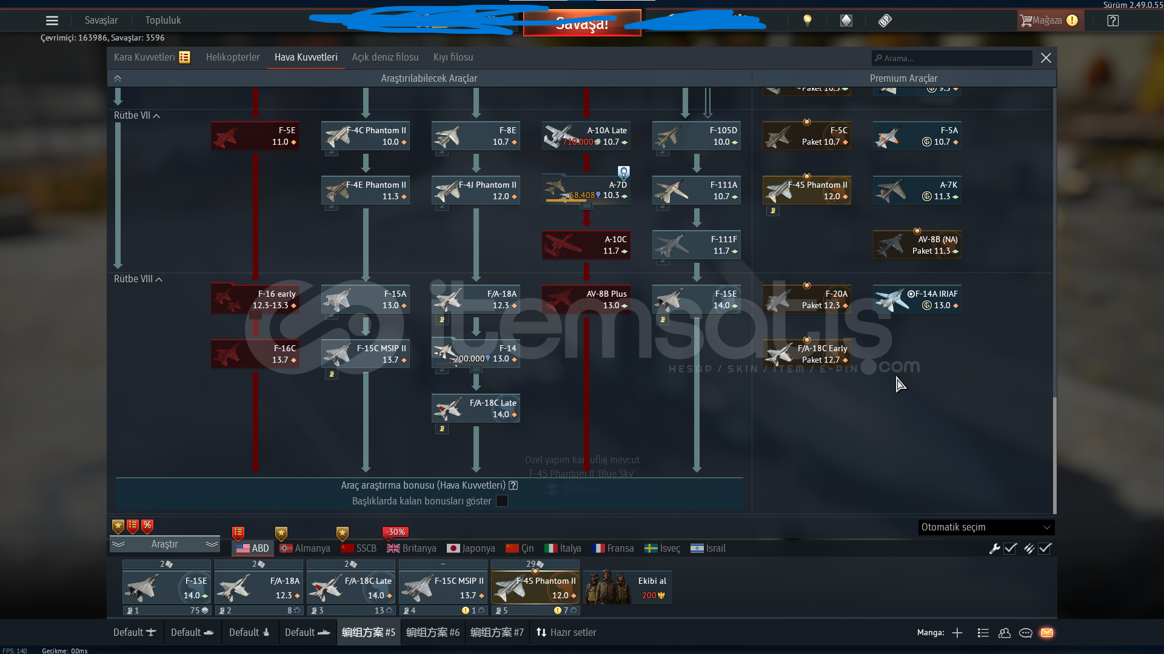
Task: Open the mail inbox icon
Action: tap(1047, 633)
